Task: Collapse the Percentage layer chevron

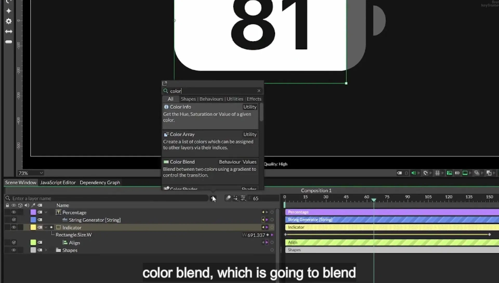Action: (x=46, y=212)
